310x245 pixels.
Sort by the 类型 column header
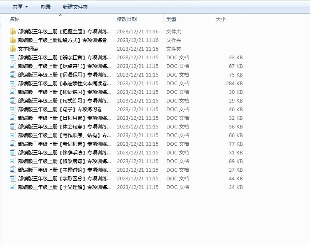[x=171, y=19]
